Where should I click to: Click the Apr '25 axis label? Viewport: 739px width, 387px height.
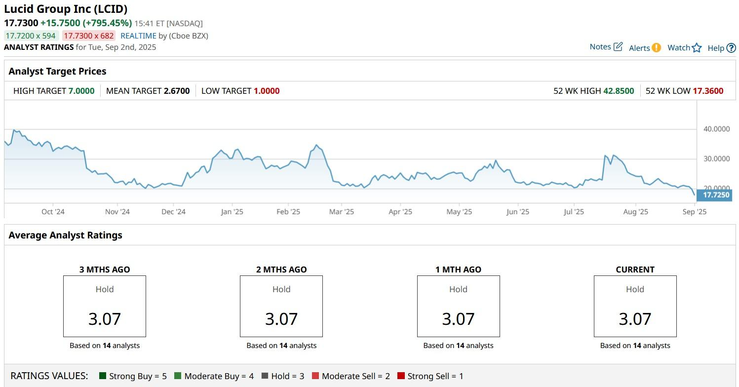pos(400,212)
